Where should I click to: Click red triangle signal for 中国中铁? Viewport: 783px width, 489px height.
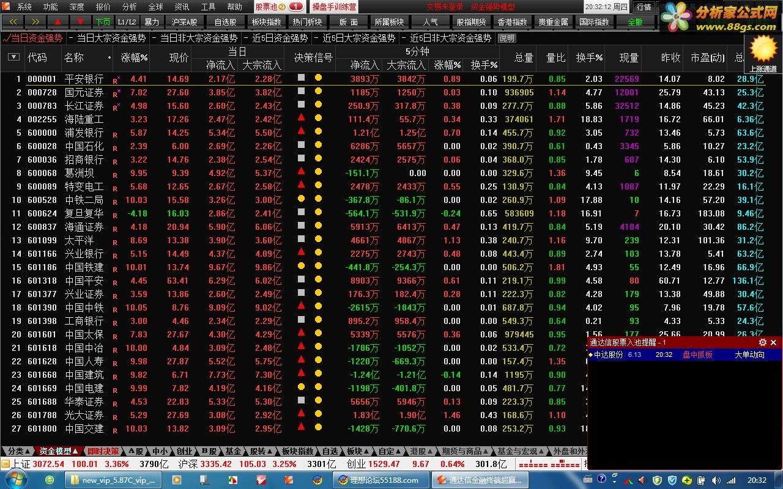tap(301, 306)
